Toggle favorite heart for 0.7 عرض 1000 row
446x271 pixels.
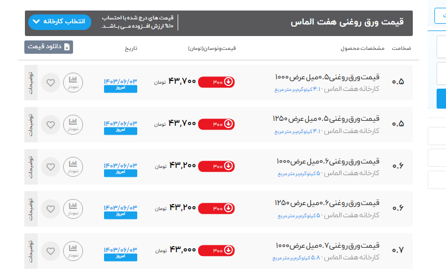pos(50,251)
